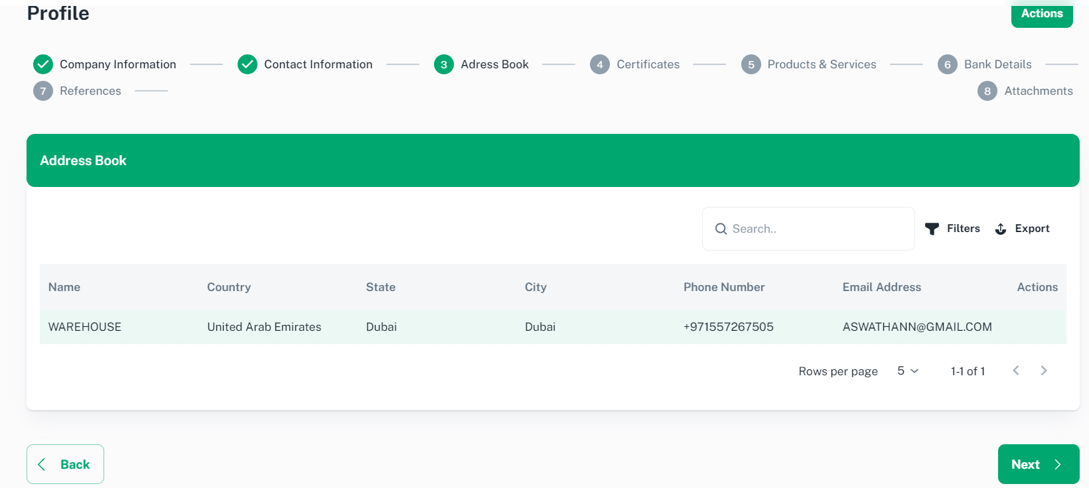Screen dimensions: 1089x488
Task: Click step 4 Certificates circle icon
Action: click(x=600, y=64)
